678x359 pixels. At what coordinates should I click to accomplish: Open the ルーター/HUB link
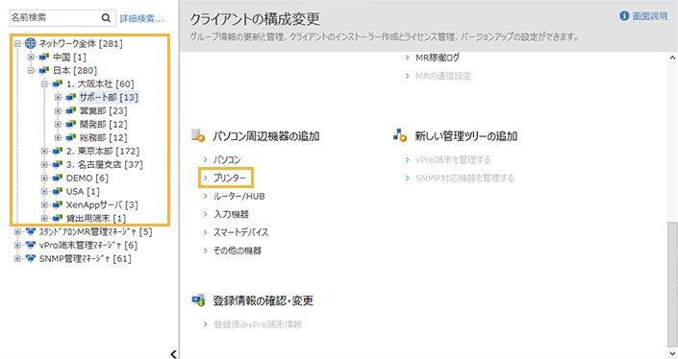(239, 197)
